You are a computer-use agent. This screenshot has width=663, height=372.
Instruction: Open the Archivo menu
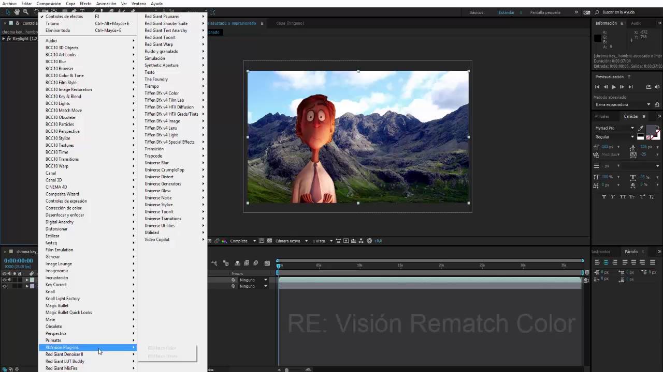coord(9,4)
